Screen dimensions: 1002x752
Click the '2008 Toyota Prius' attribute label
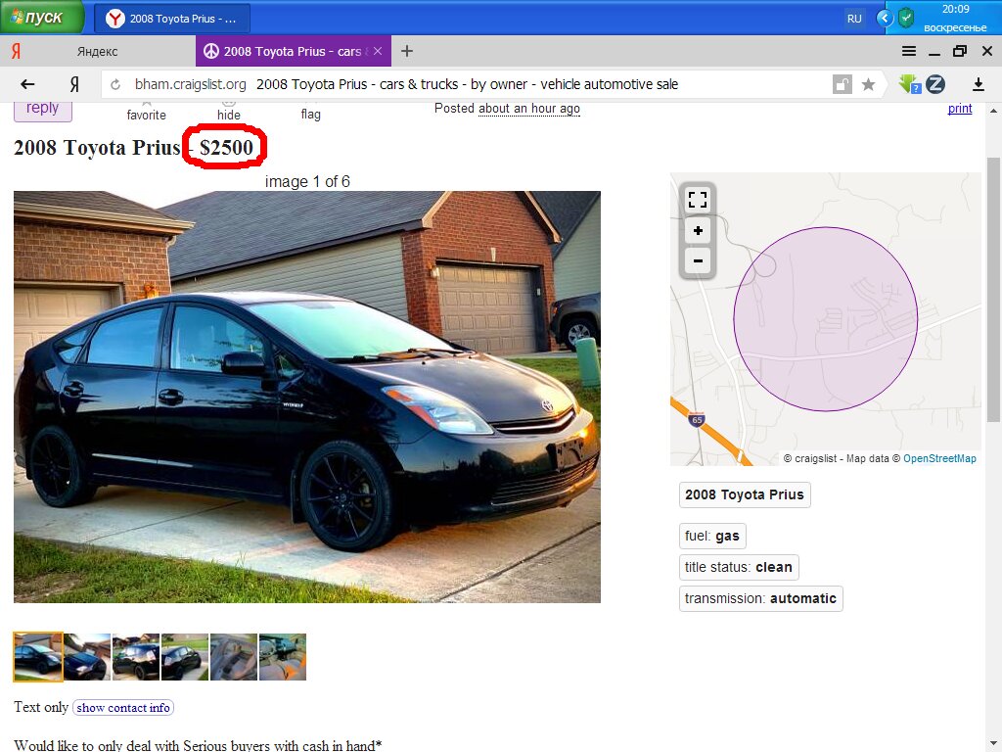(x=745, y=494)
